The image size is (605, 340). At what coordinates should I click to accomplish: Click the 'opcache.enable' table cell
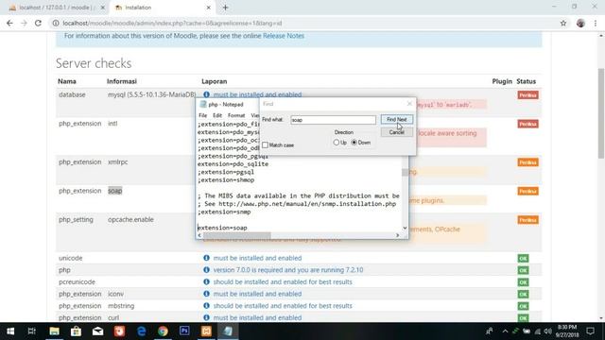point(130,219)
